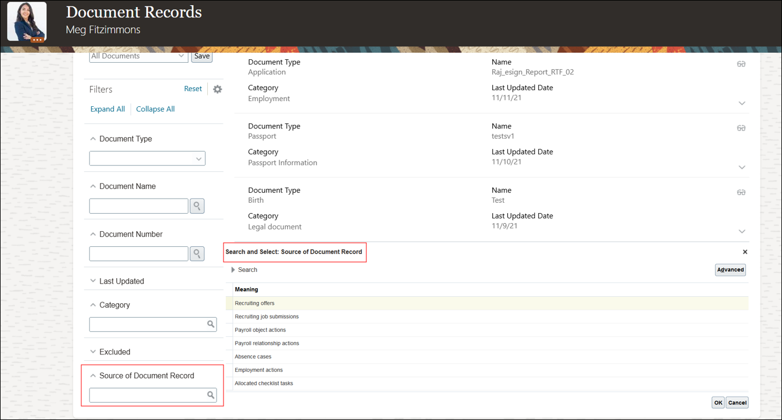Expand the Search disclosure triangle in dialog
Image resolution: width=782 pixels, height=420 pixels.
pyautogui.click(x=233, y=270)
